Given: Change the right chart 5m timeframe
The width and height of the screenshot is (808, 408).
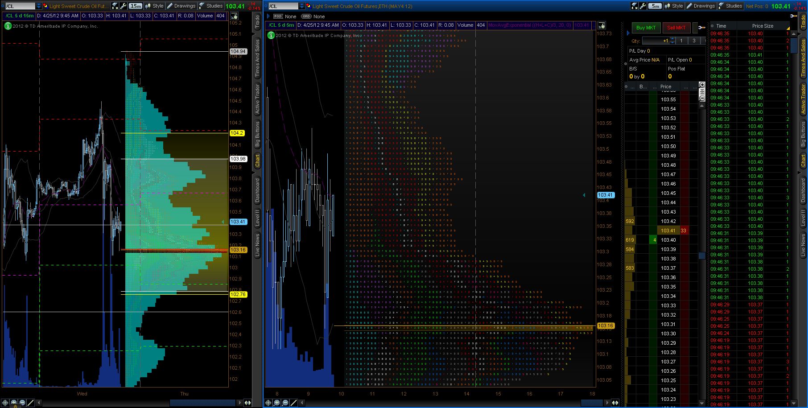Looking at the screenshot, I should point(655,6).
